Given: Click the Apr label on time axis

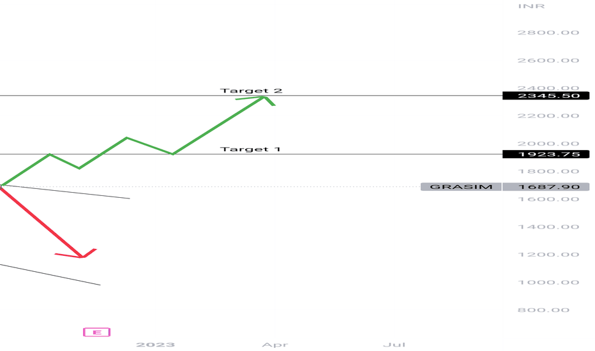Looking at the screenshot, I should pyautogui.click(x=275, y=345).
